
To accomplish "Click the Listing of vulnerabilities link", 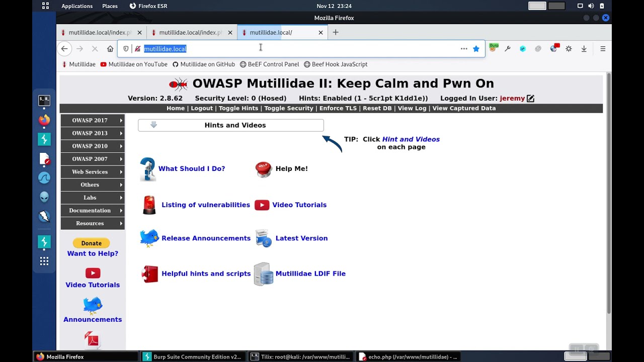I will 206,205.
